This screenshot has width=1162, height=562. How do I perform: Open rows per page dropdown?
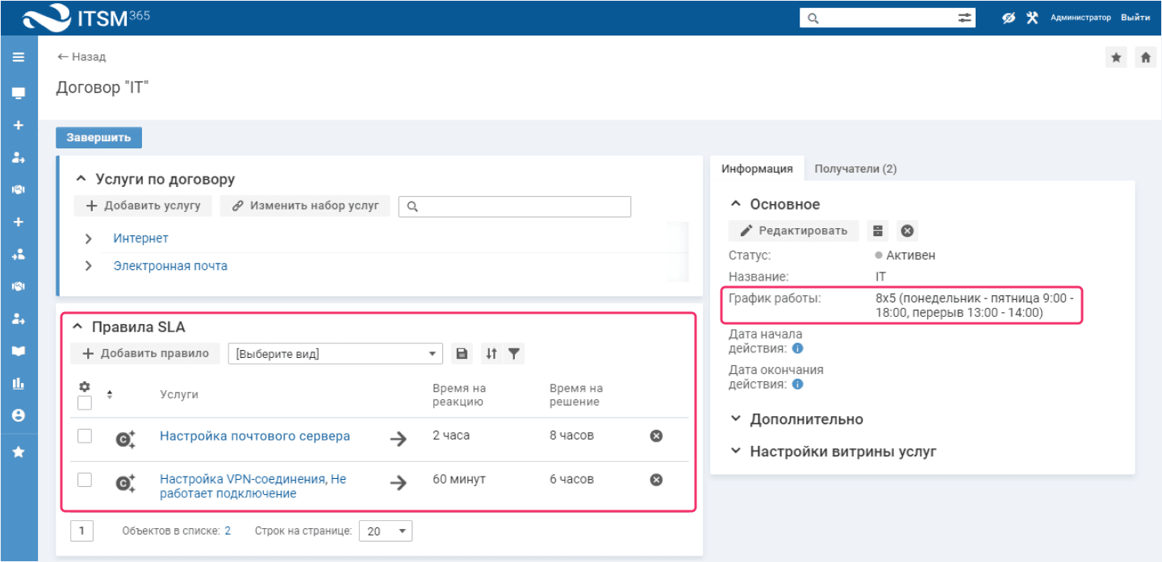pos(385,531)
